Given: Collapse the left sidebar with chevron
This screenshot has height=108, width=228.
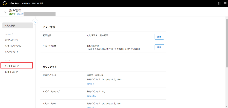Looking at the screenshot, I should point(35,22).
